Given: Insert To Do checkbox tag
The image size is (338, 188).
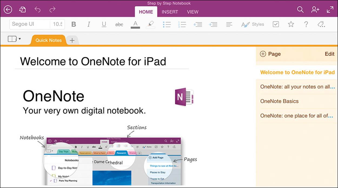Looking at the screenshot, I should pos(276,24).
